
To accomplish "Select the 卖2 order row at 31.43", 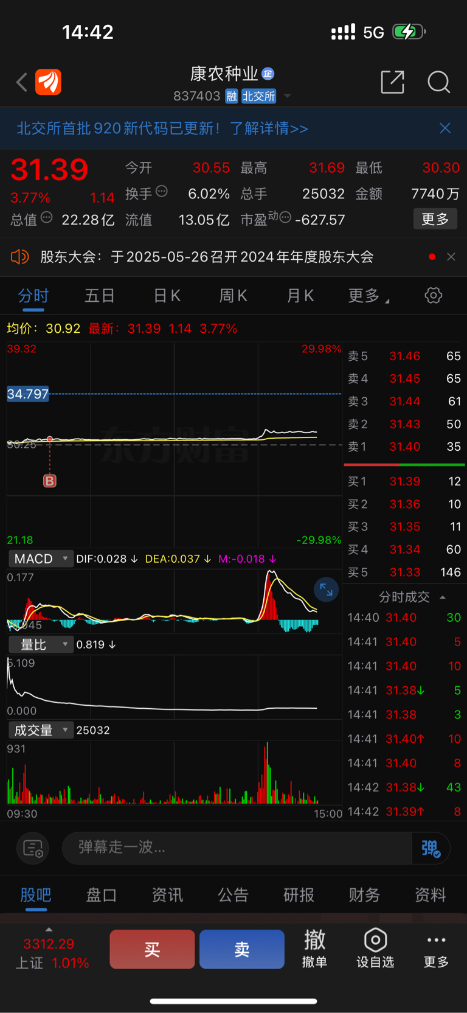I will pyautogui.click(x=404, y=424).
